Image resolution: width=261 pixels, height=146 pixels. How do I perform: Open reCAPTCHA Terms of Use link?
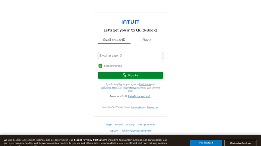(x=152, y=107)
